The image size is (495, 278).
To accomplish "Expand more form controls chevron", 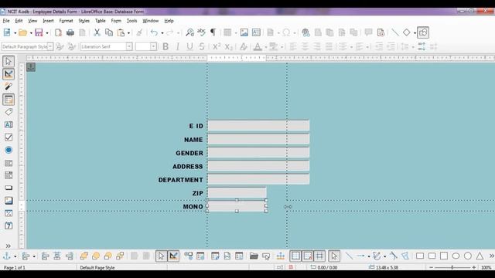I will tap(9, 246).
